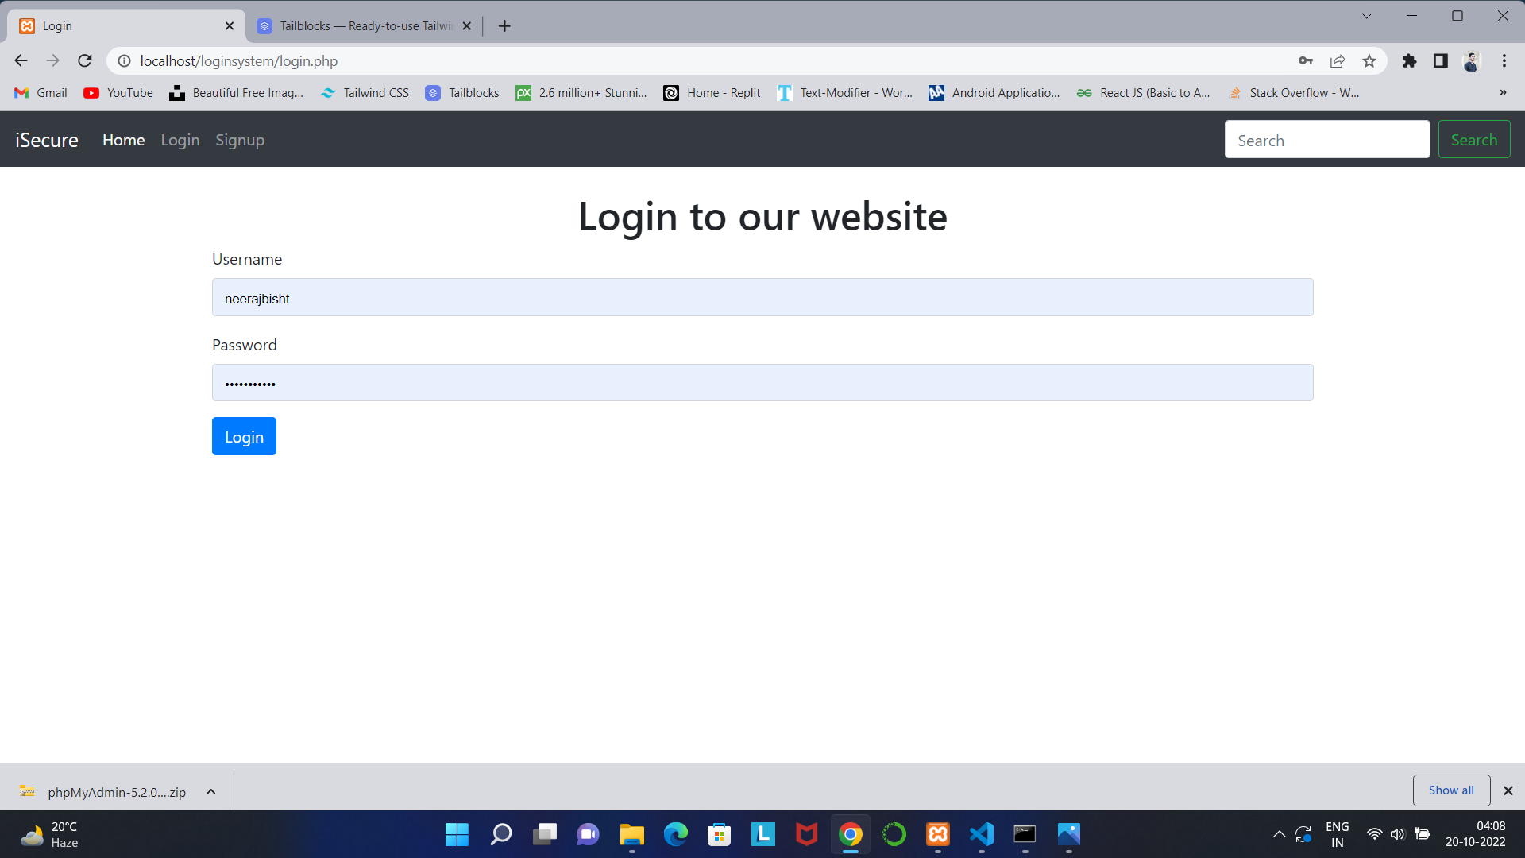Expand hidden system tray icons
The image size is (1525, 858).
(x=1279, y=835)
